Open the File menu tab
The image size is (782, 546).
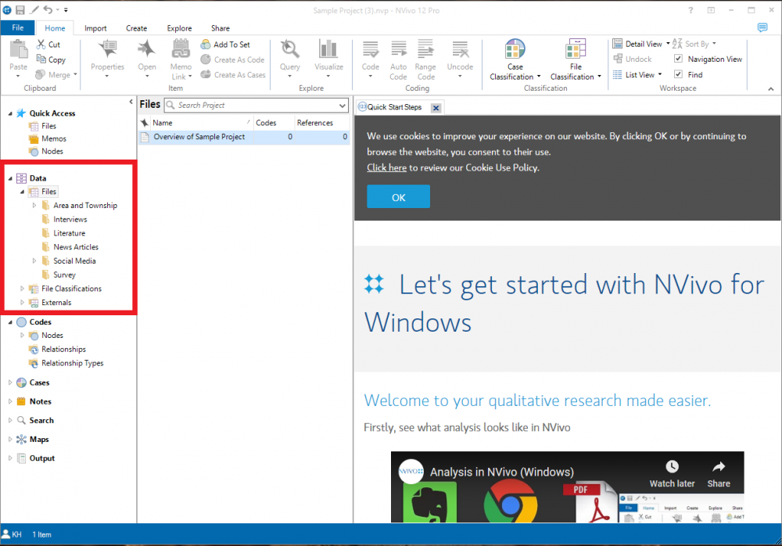(x=17, y=27)
